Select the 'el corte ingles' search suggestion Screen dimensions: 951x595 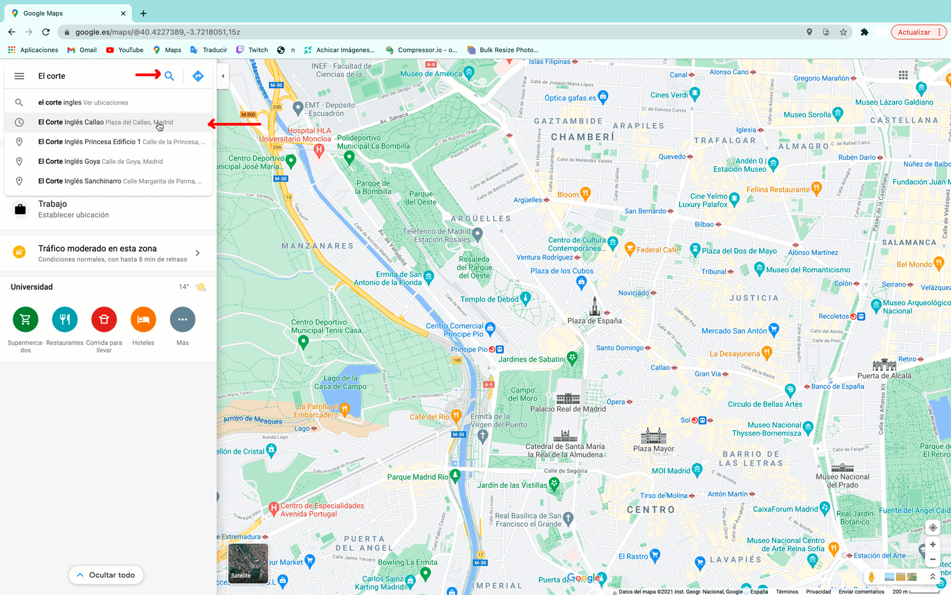point(108,103)
